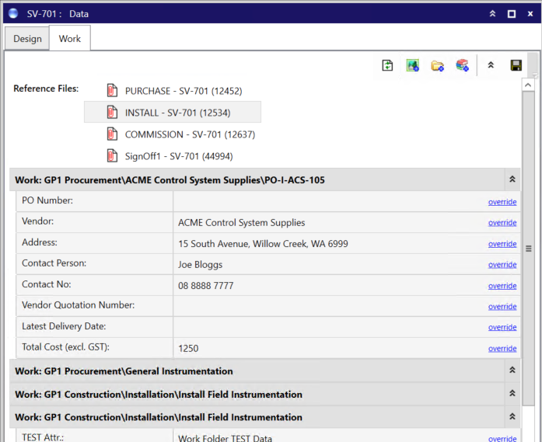Click the PDF icon beside COMMISSION - SV-701
Image resolution: width=542 pixels, height=442 pixels.
tap(112, 134)
